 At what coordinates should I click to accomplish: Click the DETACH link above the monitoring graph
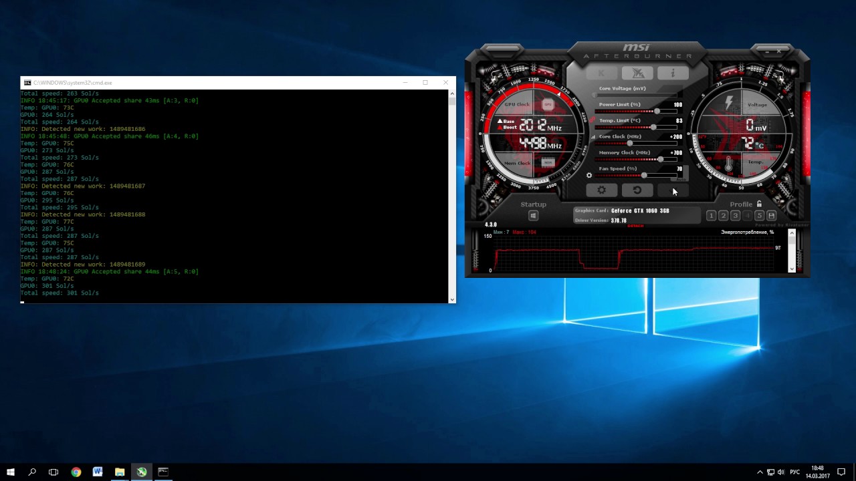(x=635, y=226)
